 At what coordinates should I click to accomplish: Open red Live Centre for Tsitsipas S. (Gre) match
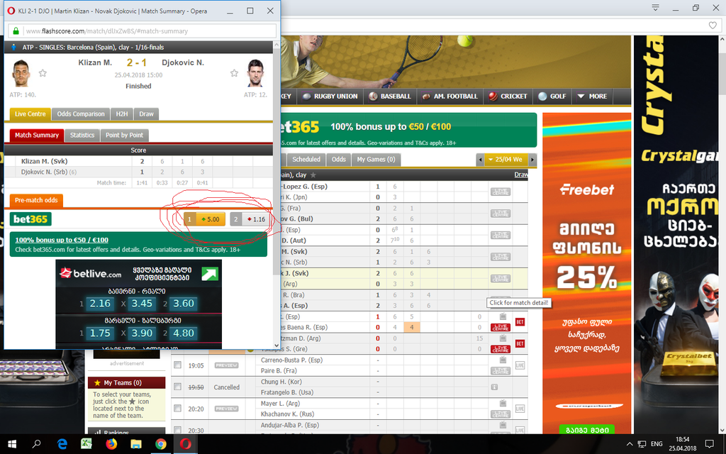click(501, 349)
